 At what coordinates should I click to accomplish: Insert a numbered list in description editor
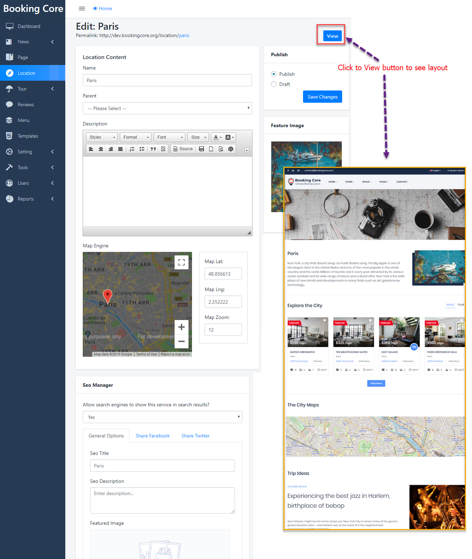(x=132, y=149)
